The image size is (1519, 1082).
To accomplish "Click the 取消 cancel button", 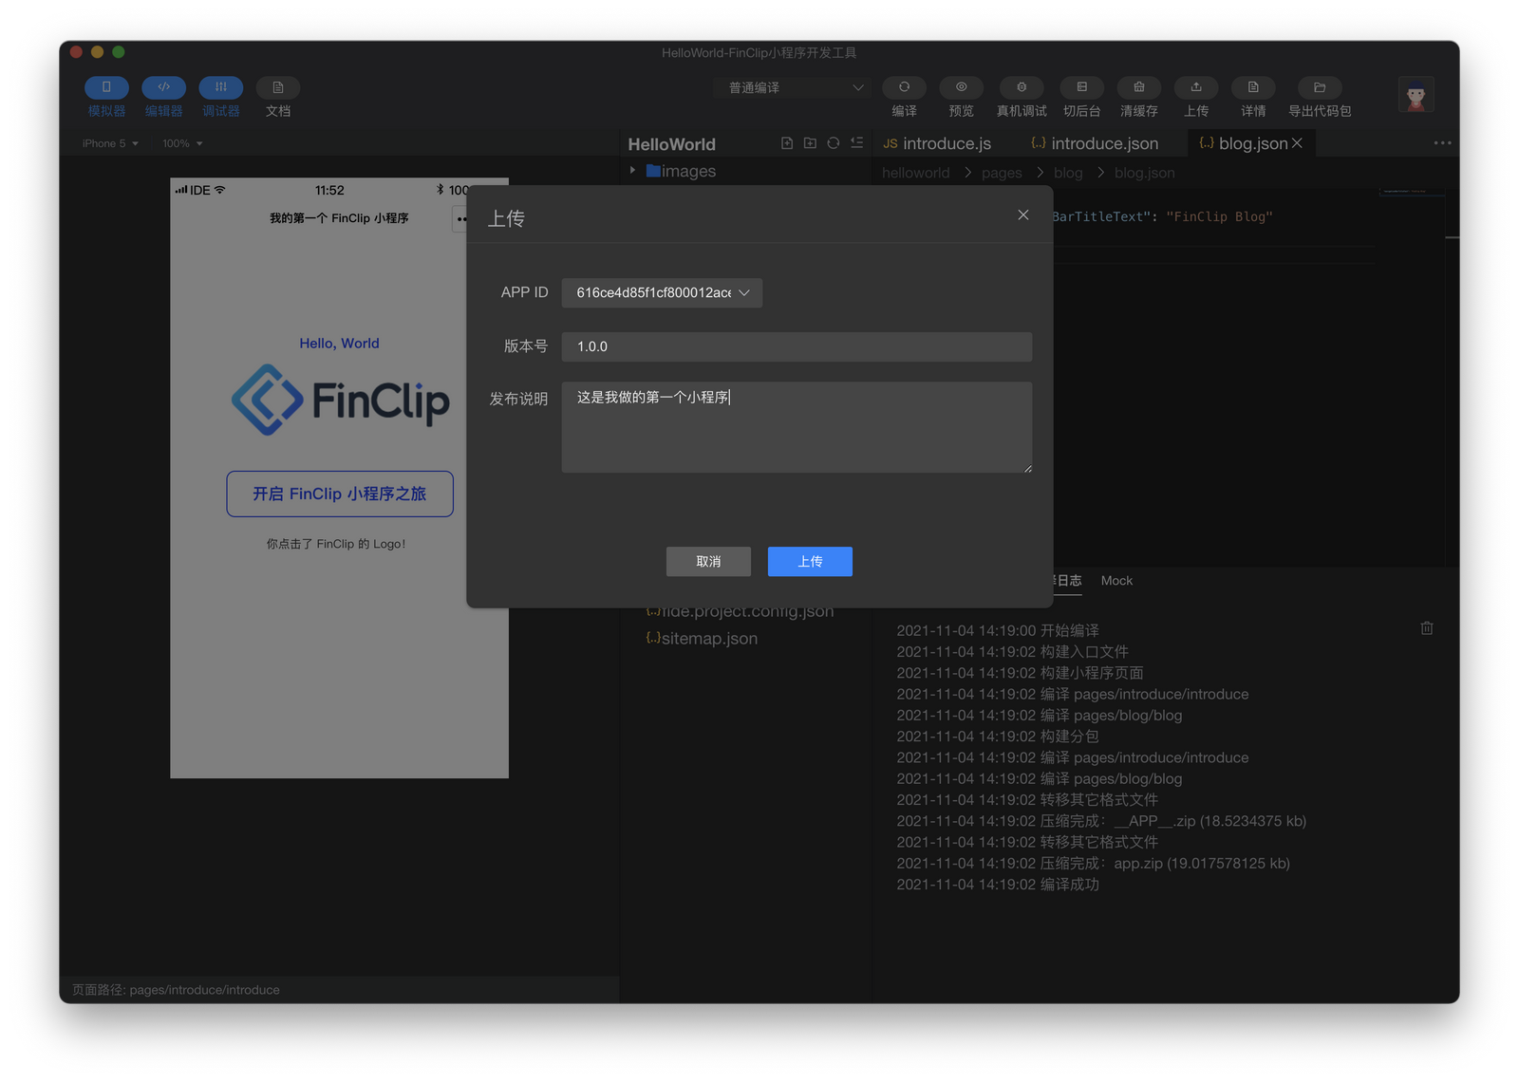I will pos(708,562).
